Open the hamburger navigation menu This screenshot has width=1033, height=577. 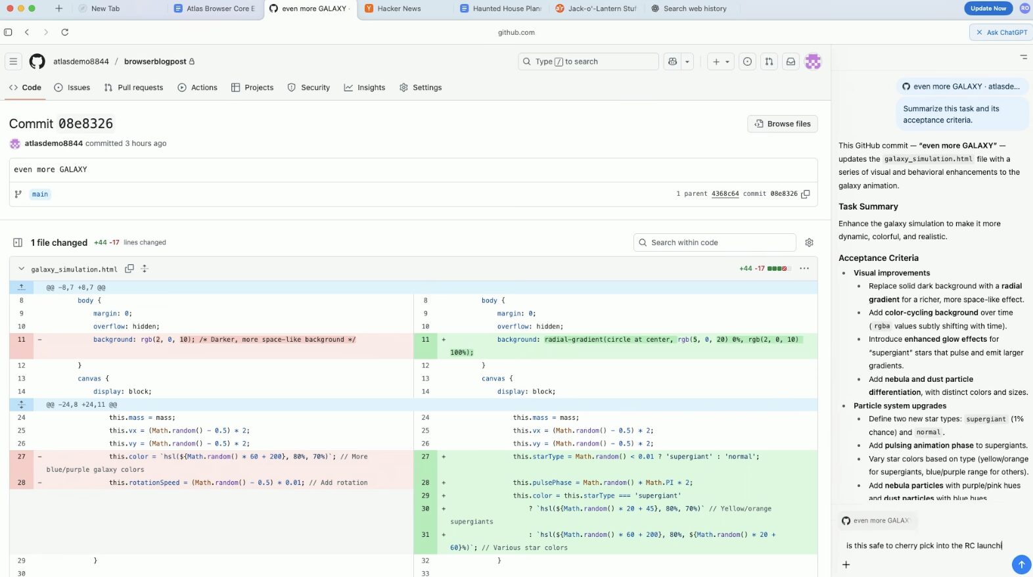click(13, 62)
